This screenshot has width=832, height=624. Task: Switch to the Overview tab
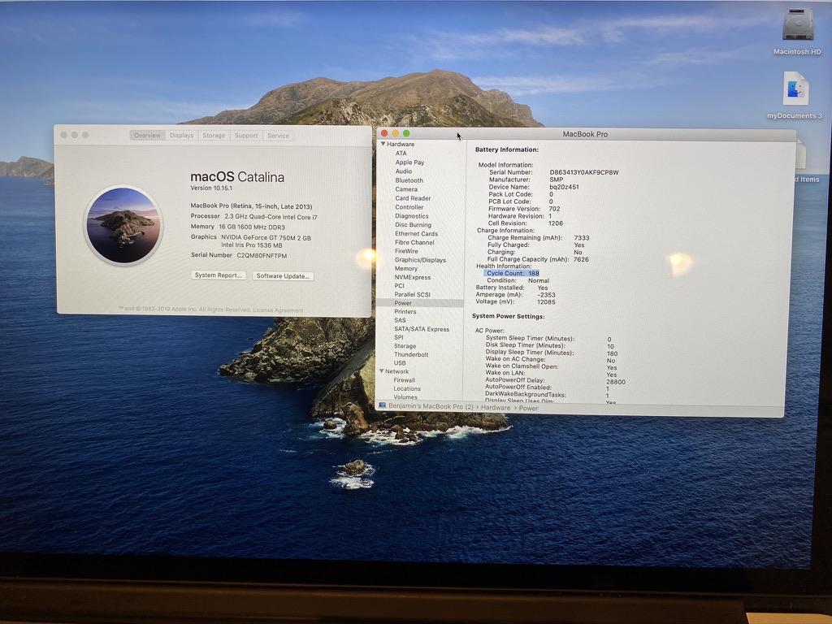tap(147, 136)
